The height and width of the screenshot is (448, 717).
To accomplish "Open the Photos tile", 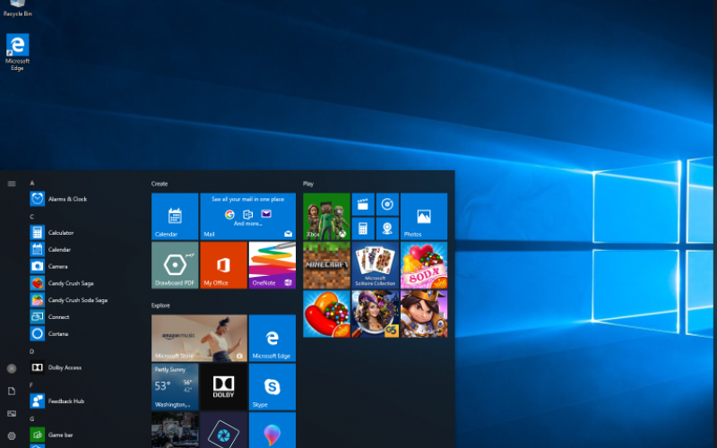I will (x=423, y=216).
